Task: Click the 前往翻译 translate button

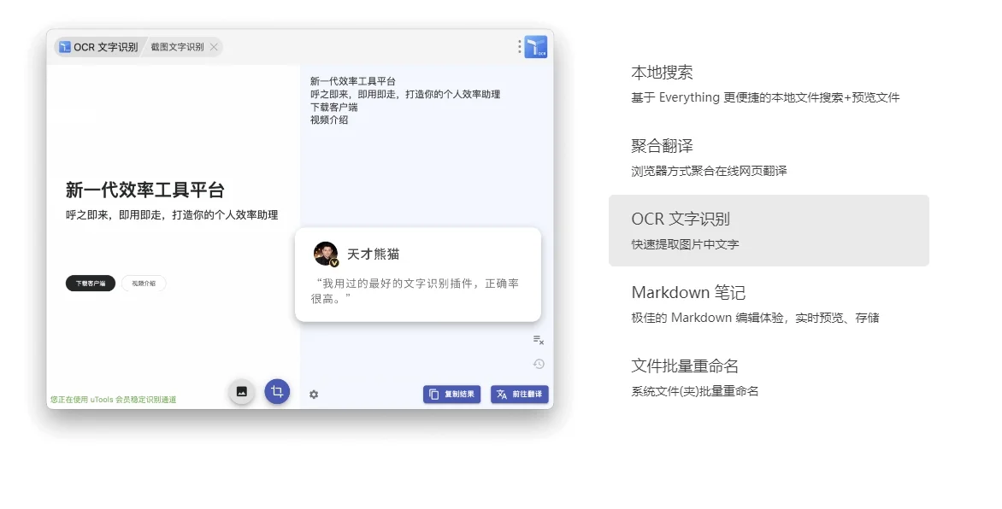Action: [x=519, y=394]
